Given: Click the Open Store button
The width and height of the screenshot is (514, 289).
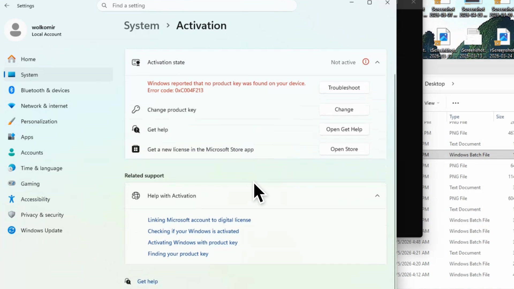Looking at the screenshot, I should click(344, 149).
